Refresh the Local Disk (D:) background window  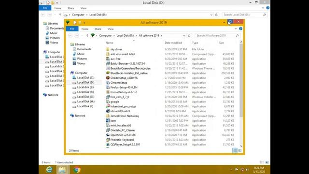pos(216,15)
